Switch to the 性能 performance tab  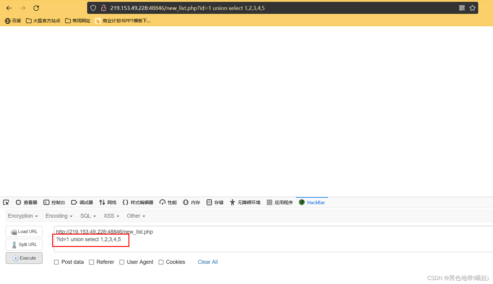click(x=168, y=202)
